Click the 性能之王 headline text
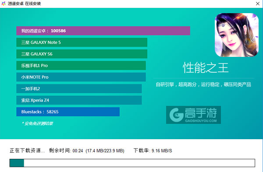Viewport: 263px width, 172px height. pyautogui.click(x=206, y=68)
